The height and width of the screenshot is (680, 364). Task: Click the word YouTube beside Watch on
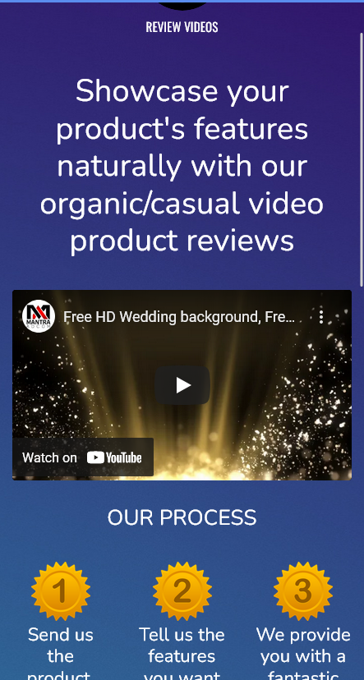tap(124, 458)
